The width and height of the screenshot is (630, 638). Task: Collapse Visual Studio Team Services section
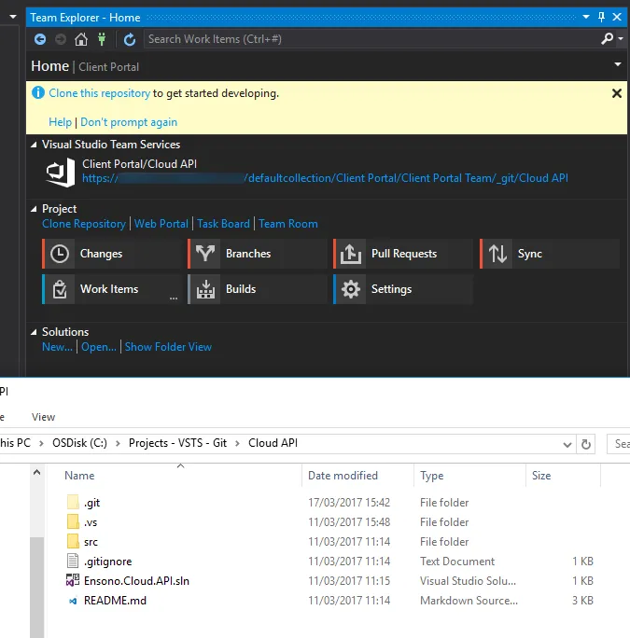tap(34, 145)
